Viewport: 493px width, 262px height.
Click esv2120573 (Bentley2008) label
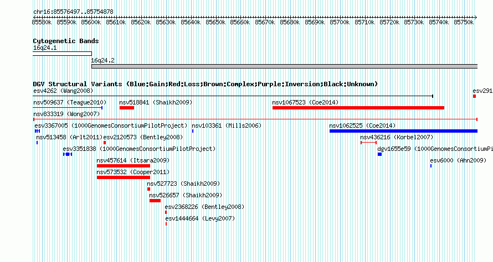point(143,138)
